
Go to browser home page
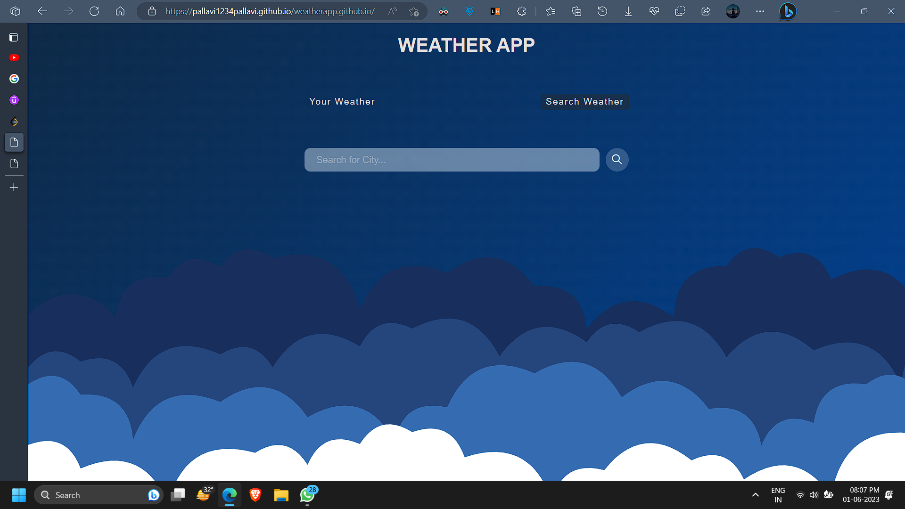[x=120, y=11]
